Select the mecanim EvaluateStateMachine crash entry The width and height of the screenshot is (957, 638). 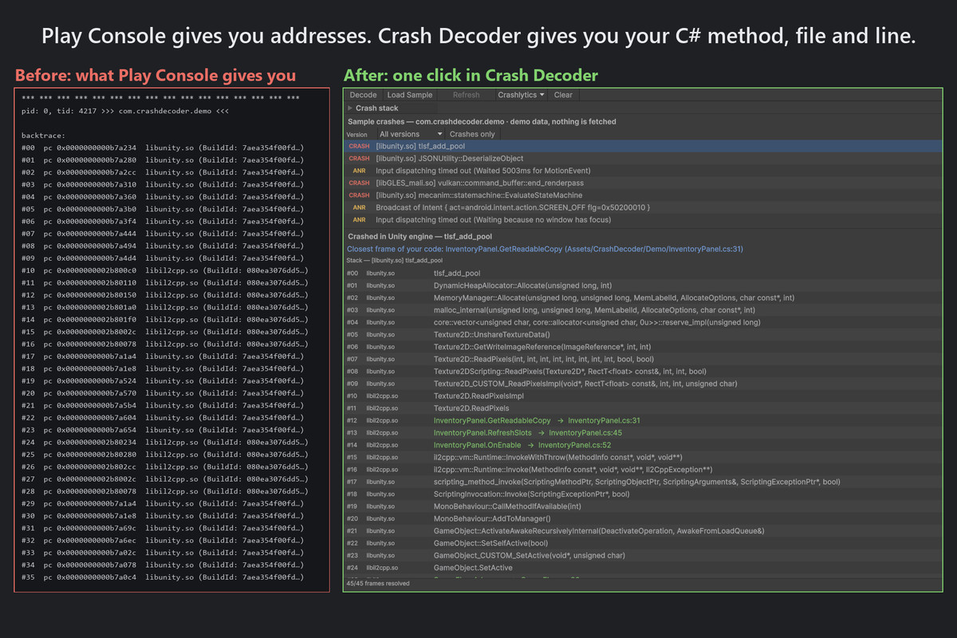644,195
